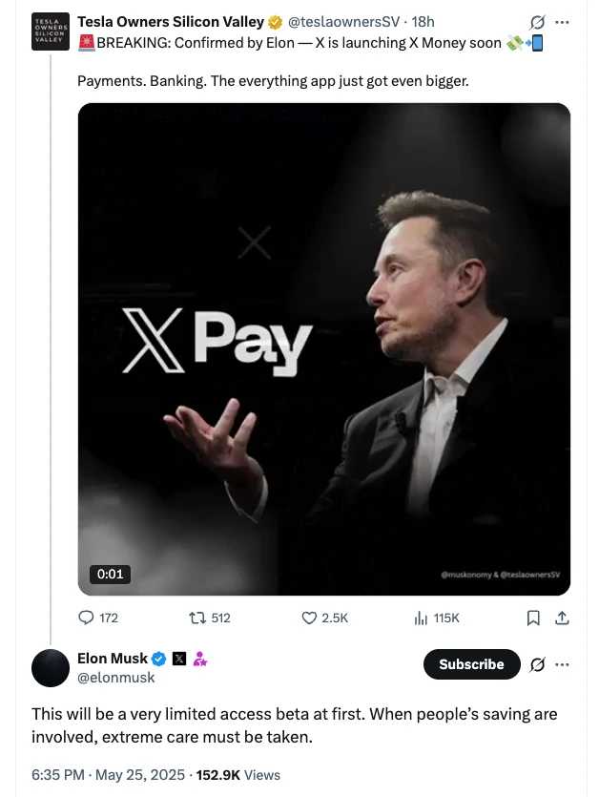Screen dimensions: 599x797
Task: Tap the like heart icon showing 2.5K
Action: [309, 618]
